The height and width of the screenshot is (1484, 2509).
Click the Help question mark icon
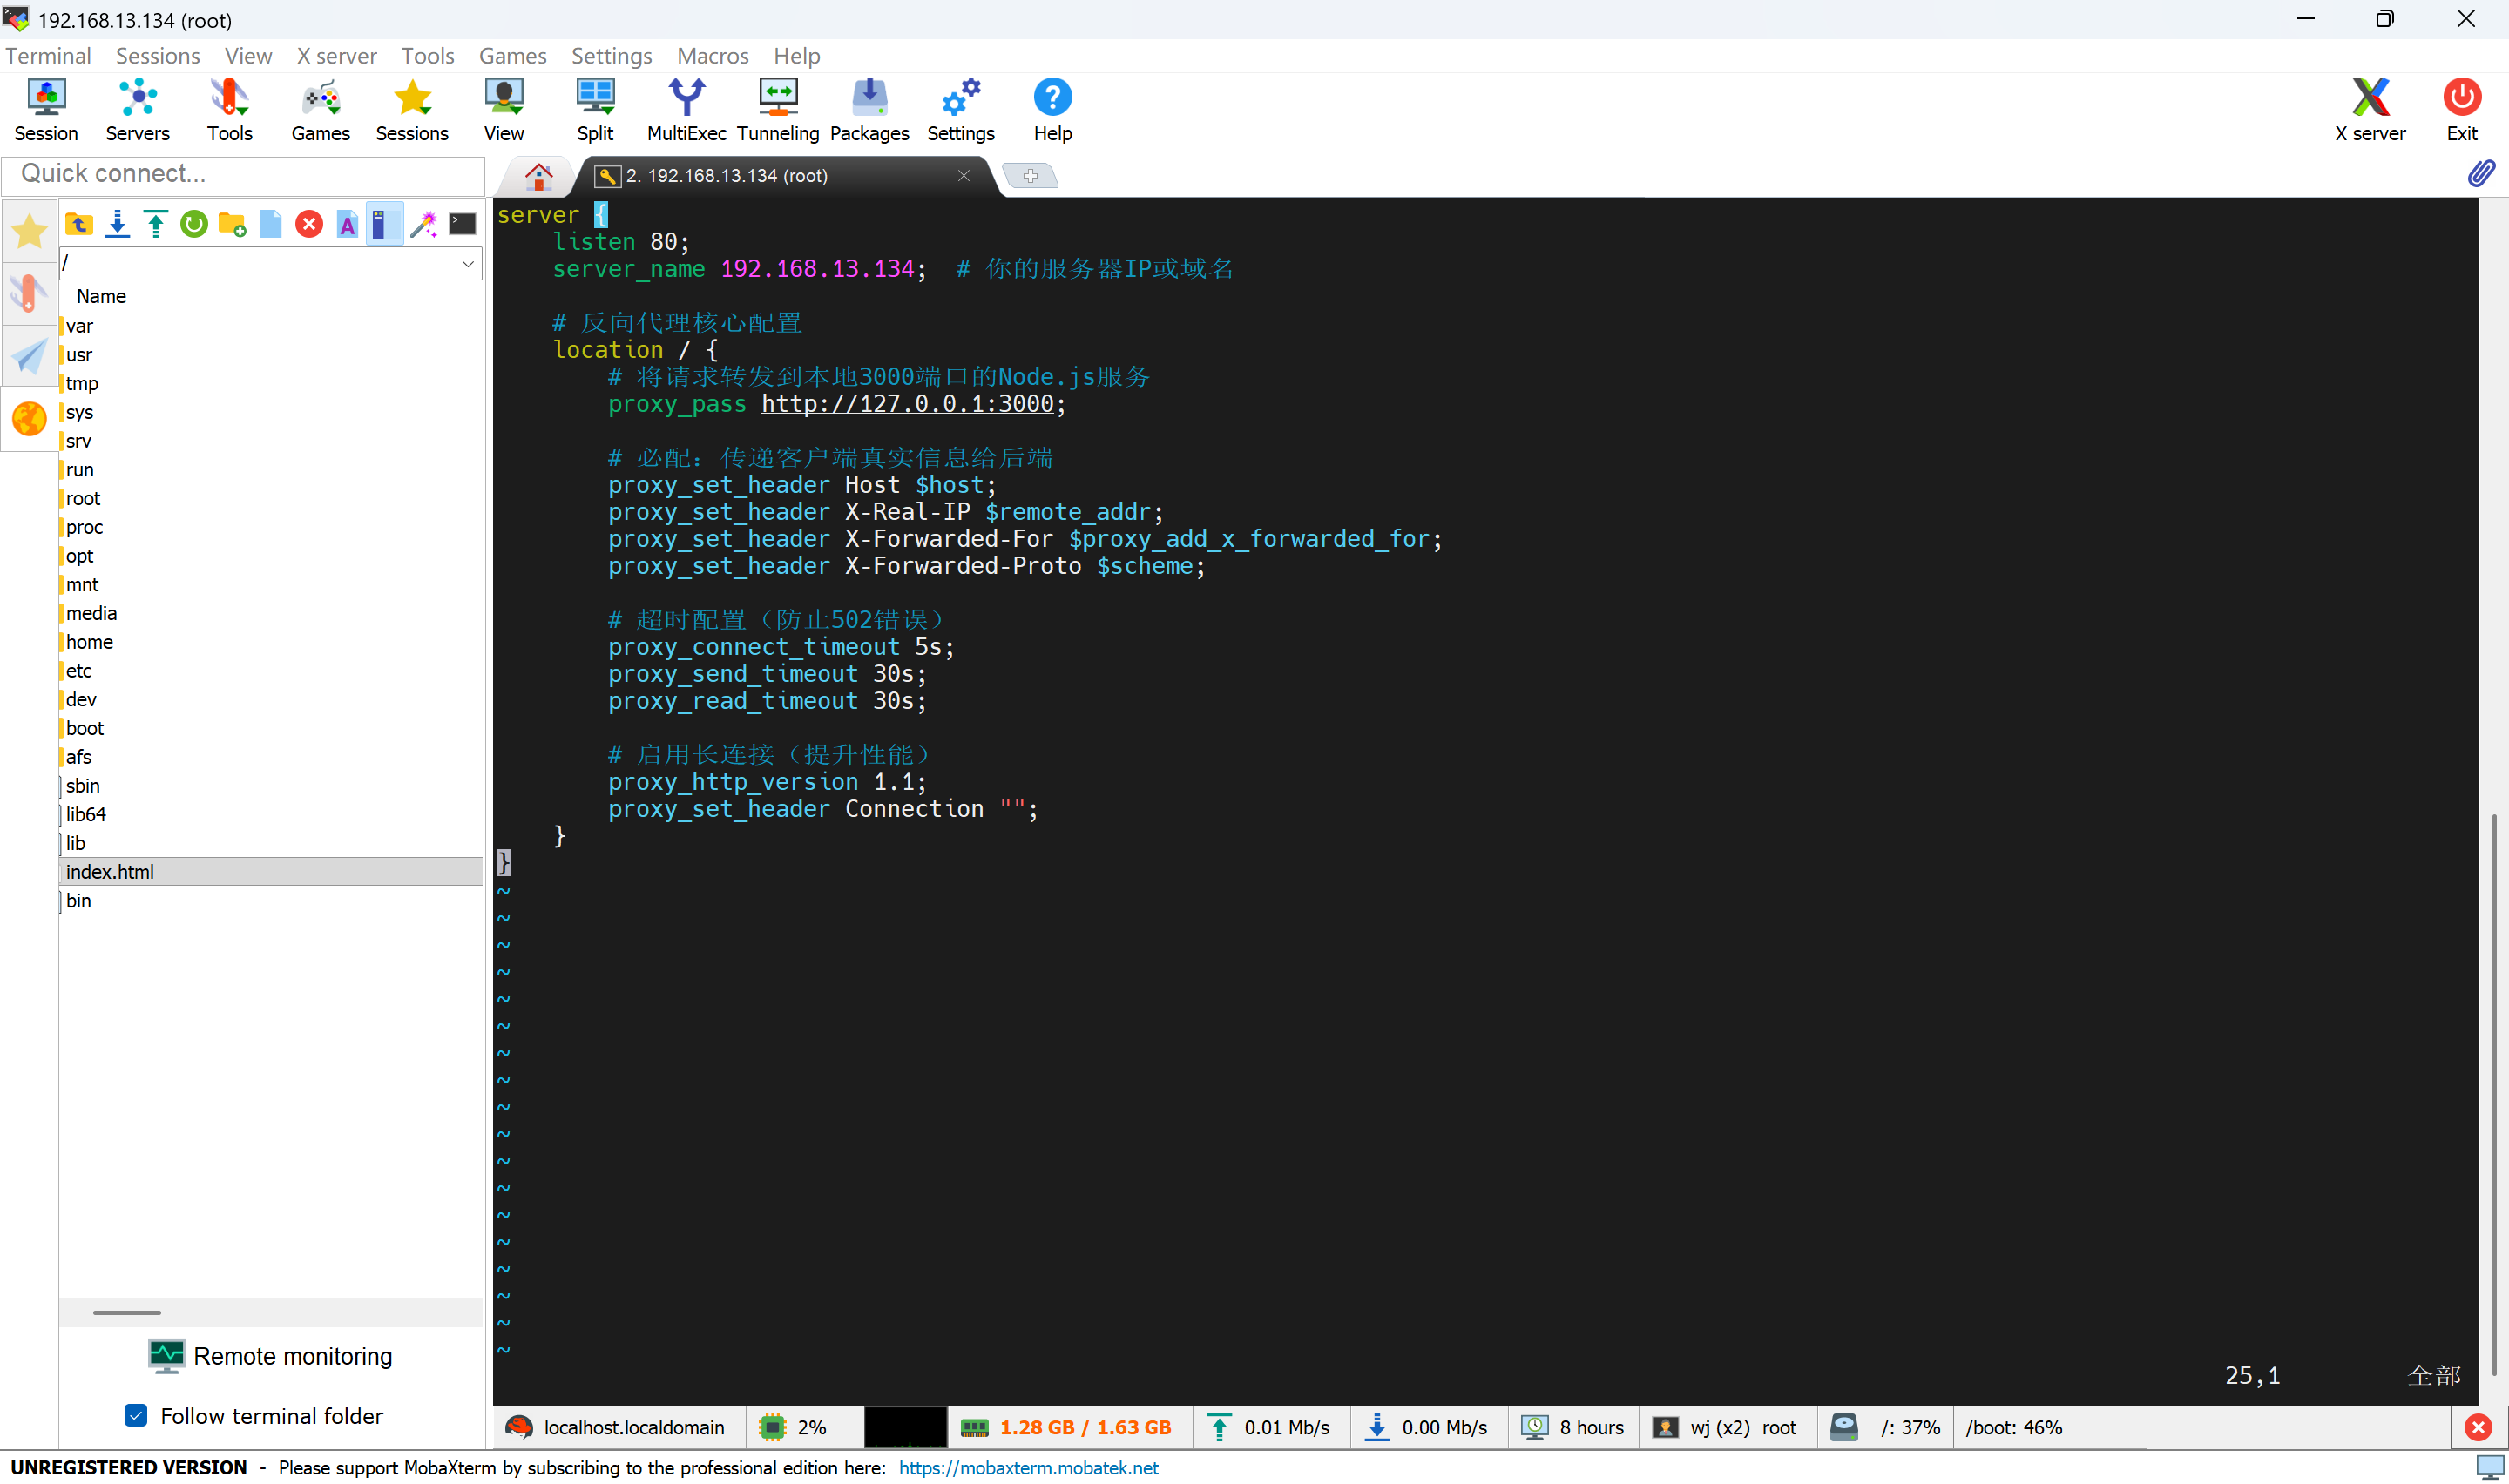1052,111
